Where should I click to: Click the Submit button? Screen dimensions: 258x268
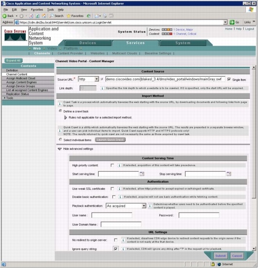click(x=221, y=256)
